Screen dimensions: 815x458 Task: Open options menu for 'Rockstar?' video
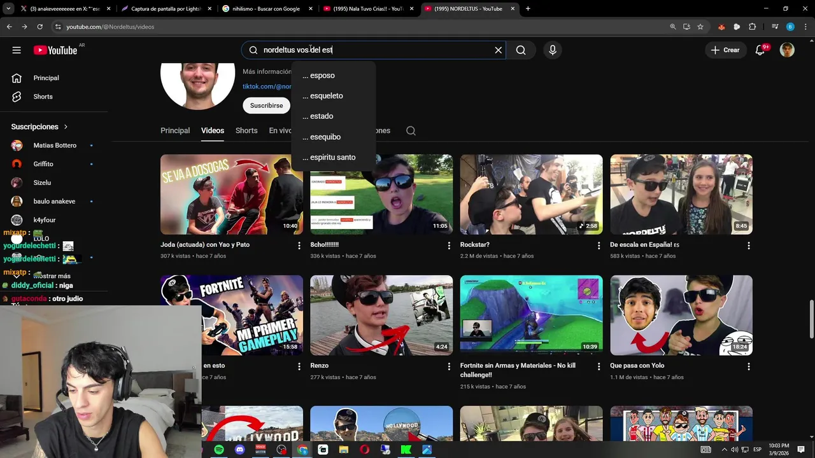(599, 246)
